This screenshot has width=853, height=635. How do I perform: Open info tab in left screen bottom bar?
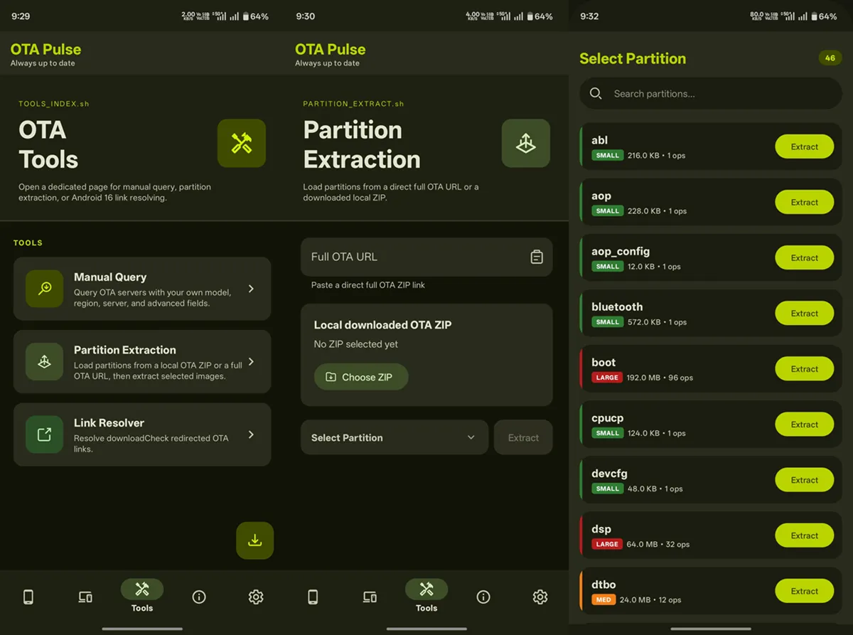click(199, 597)
